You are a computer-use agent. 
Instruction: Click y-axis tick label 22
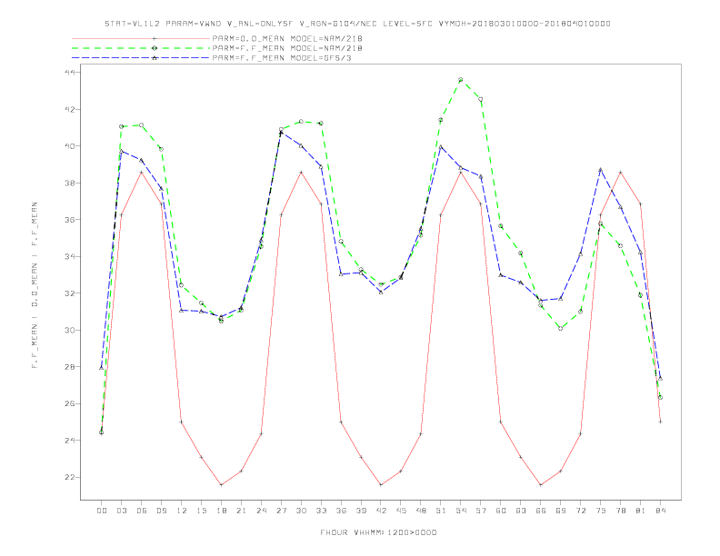coord(70,477)
